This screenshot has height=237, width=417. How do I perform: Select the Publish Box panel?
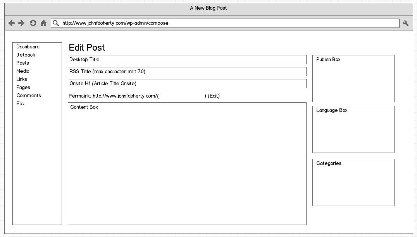353,78
